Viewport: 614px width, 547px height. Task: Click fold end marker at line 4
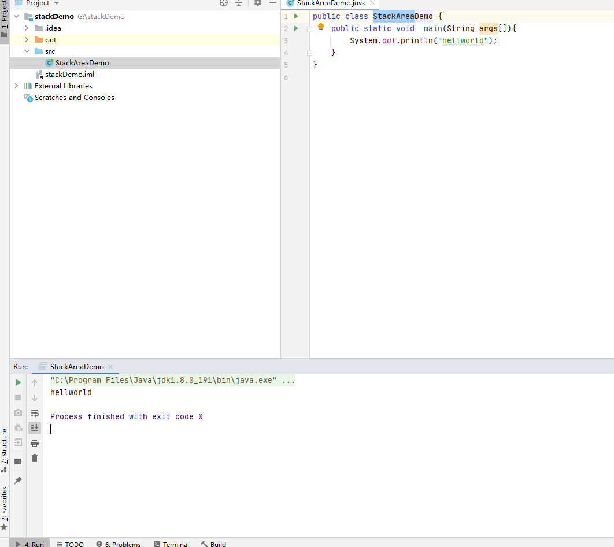click(309, 53)
